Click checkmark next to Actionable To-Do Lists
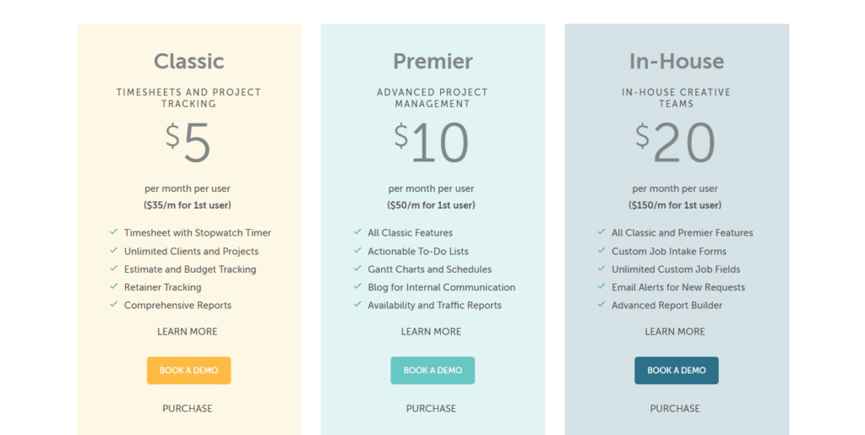The width and height of the screenshot is (865, 435). point(357,250)
